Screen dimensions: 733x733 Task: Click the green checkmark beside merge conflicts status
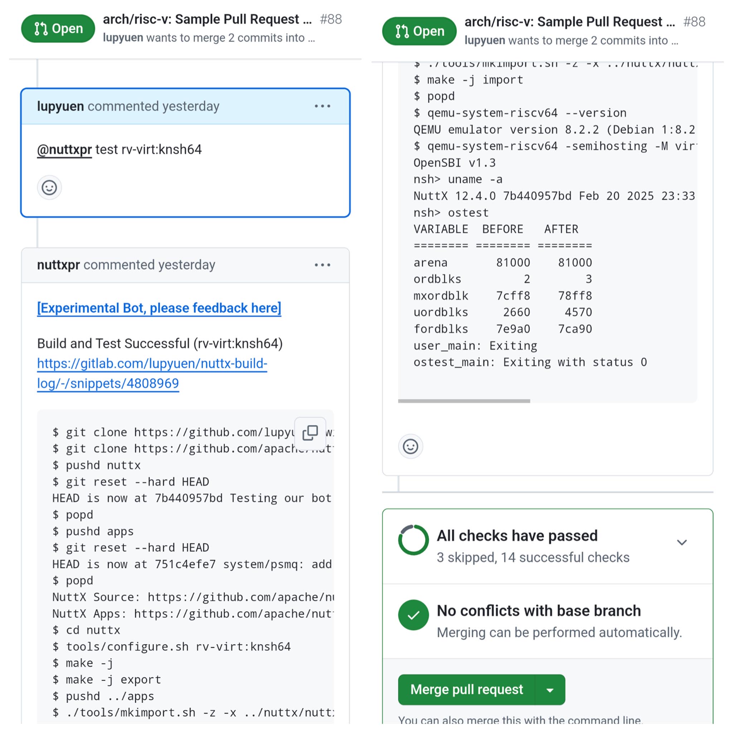pyautogui.click(x=413, y=615)
